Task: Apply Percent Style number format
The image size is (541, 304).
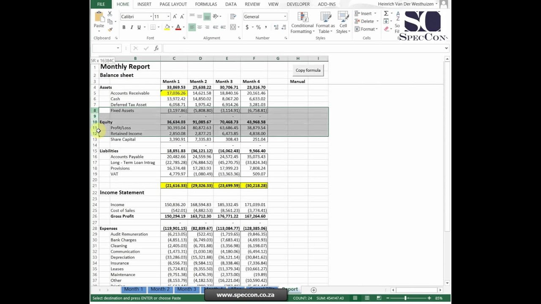Action: pos(258,27)
